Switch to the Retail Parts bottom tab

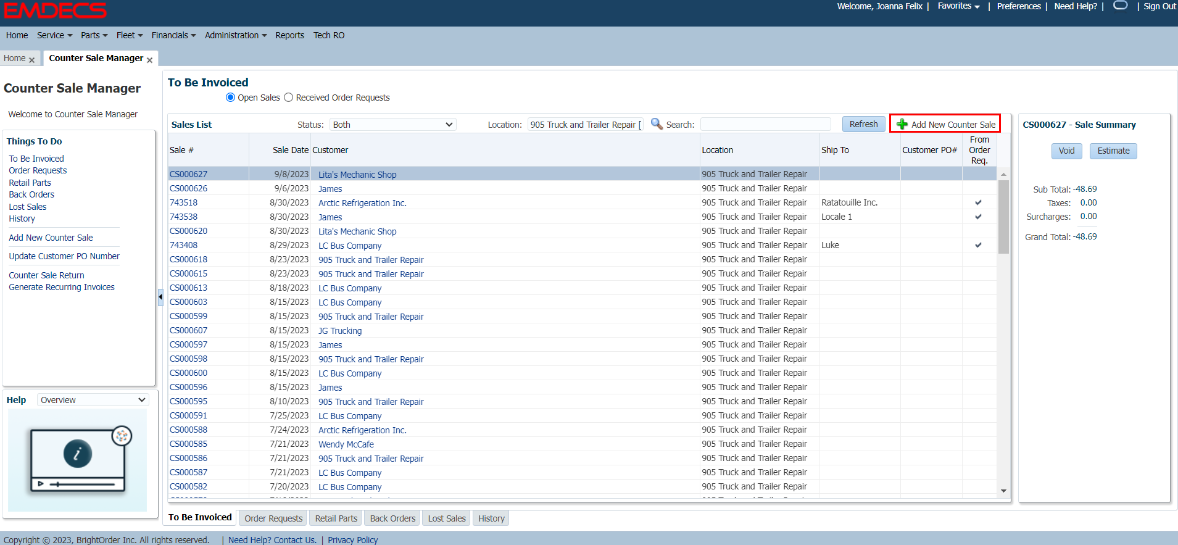pos(336,518)
